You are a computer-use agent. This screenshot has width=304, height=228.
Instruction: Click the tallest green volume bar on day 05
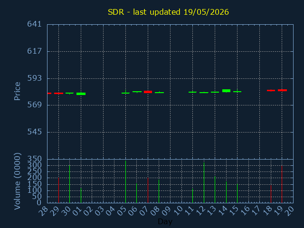coord(125,181)
